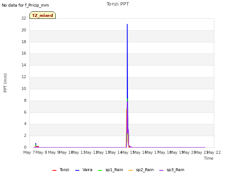Image resolution: width=236 pixels, height=177 pixels.
Task: Click the May 22 x-axis tick label
Action: pos(214,152)
